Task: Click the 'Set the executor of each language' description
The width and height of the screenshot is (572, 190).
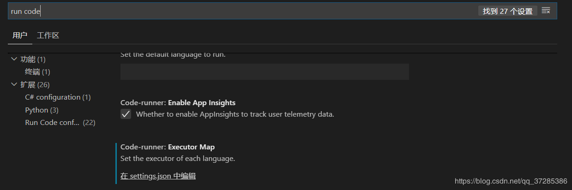Action: pos(178,159)
